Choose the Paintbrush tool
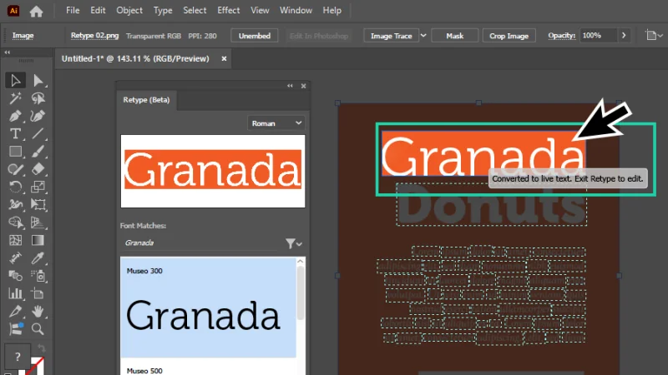 click(x=38, y=152)
